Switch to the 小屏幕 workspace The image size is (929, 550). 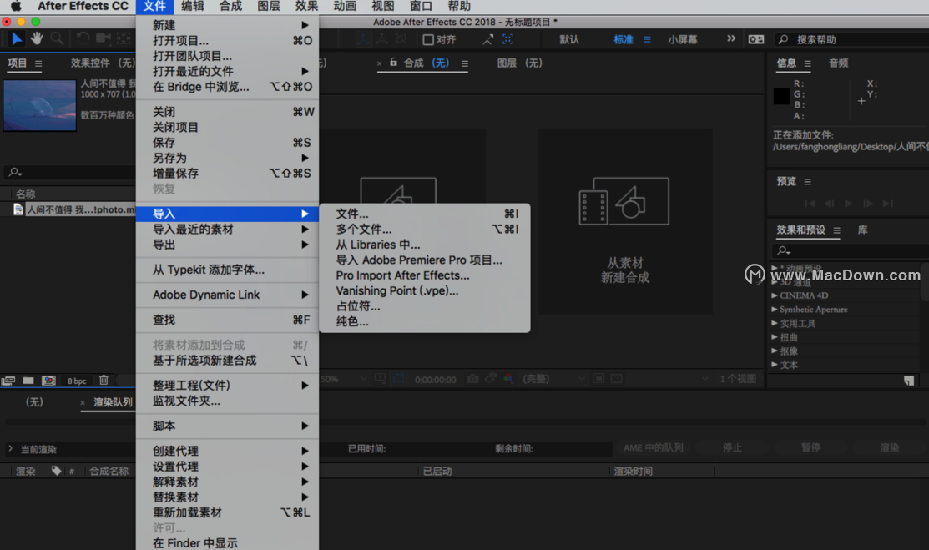pyautogui.click(x=683, y=40)
